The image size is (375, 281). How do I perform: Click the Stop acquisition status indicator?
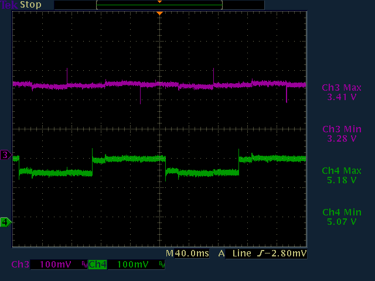[31, 5]
